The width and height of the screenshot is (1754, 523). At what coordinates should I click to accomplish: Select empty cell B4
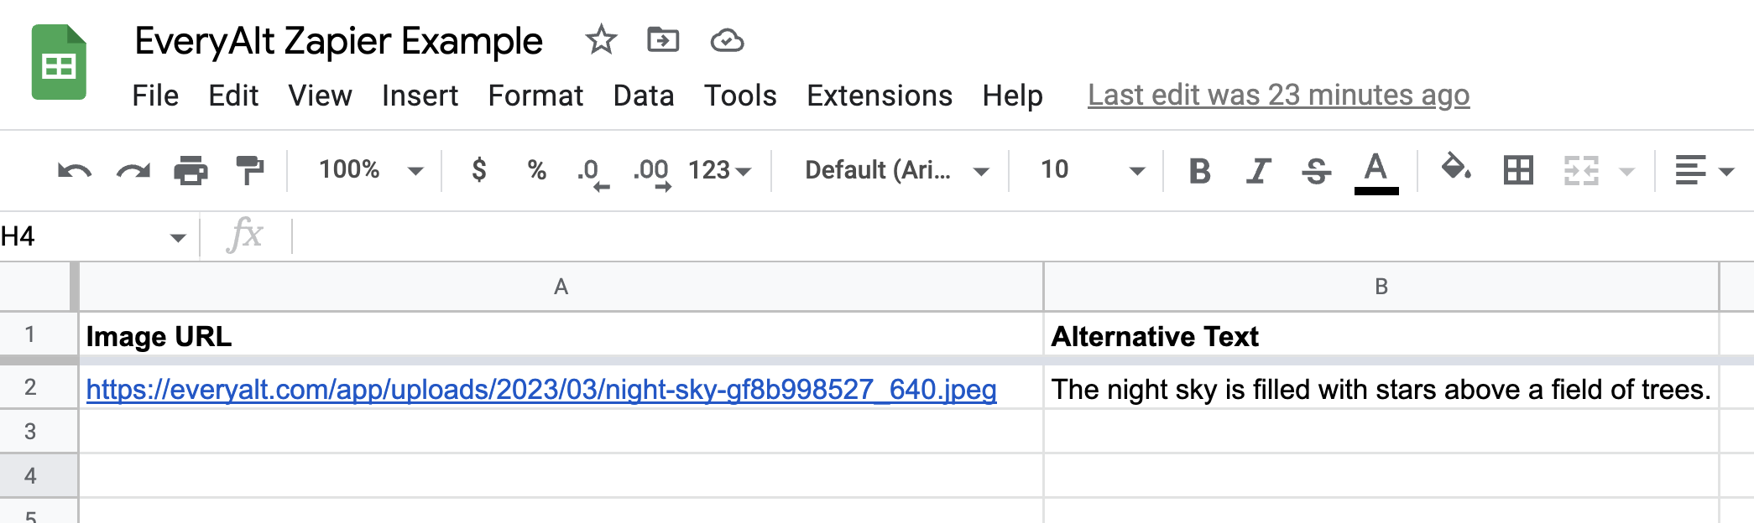click(1381, 476)
